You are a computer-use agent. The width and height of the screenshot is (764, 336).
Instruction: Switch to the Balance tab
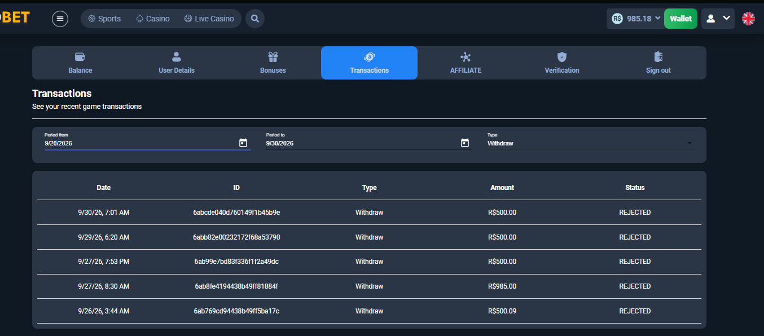[x=80, y=63]
